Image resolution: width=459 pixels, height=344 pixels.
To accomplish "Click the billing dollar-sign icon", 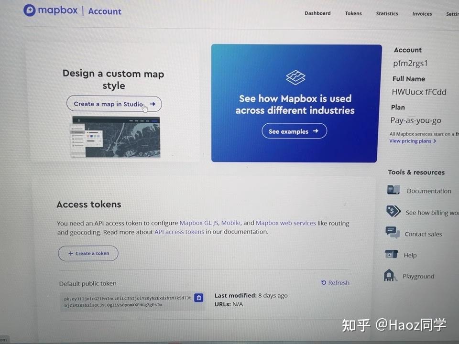I will point(393,211).
